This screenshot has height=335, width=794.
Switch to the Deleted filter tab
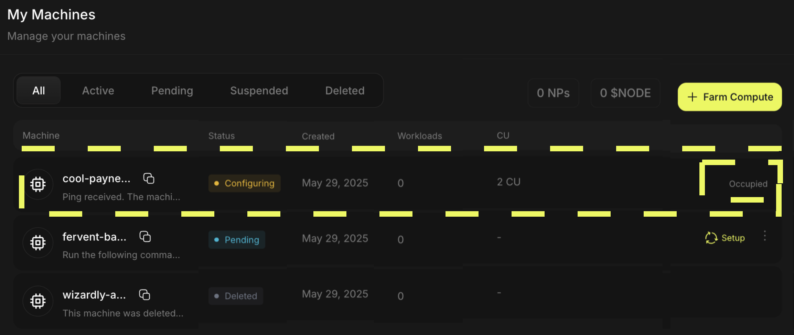pos(344,90)
